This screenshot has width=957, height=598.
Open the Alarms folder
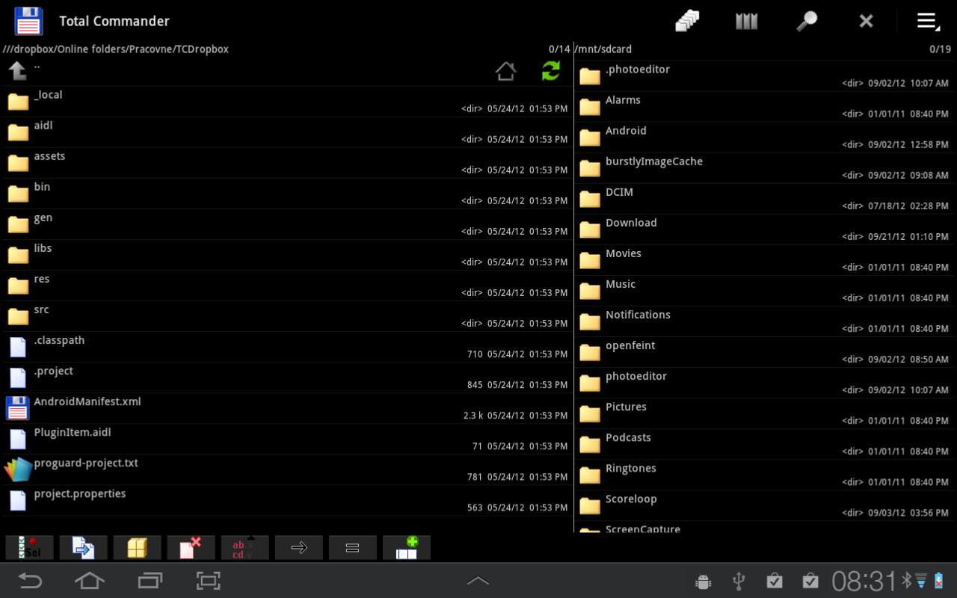pos(766,107)
